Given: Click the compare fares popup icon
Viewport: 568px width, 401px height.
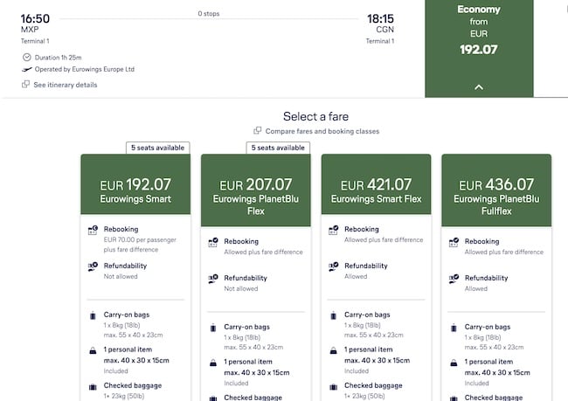Looking at the screenshot, I should pos(257,131).
